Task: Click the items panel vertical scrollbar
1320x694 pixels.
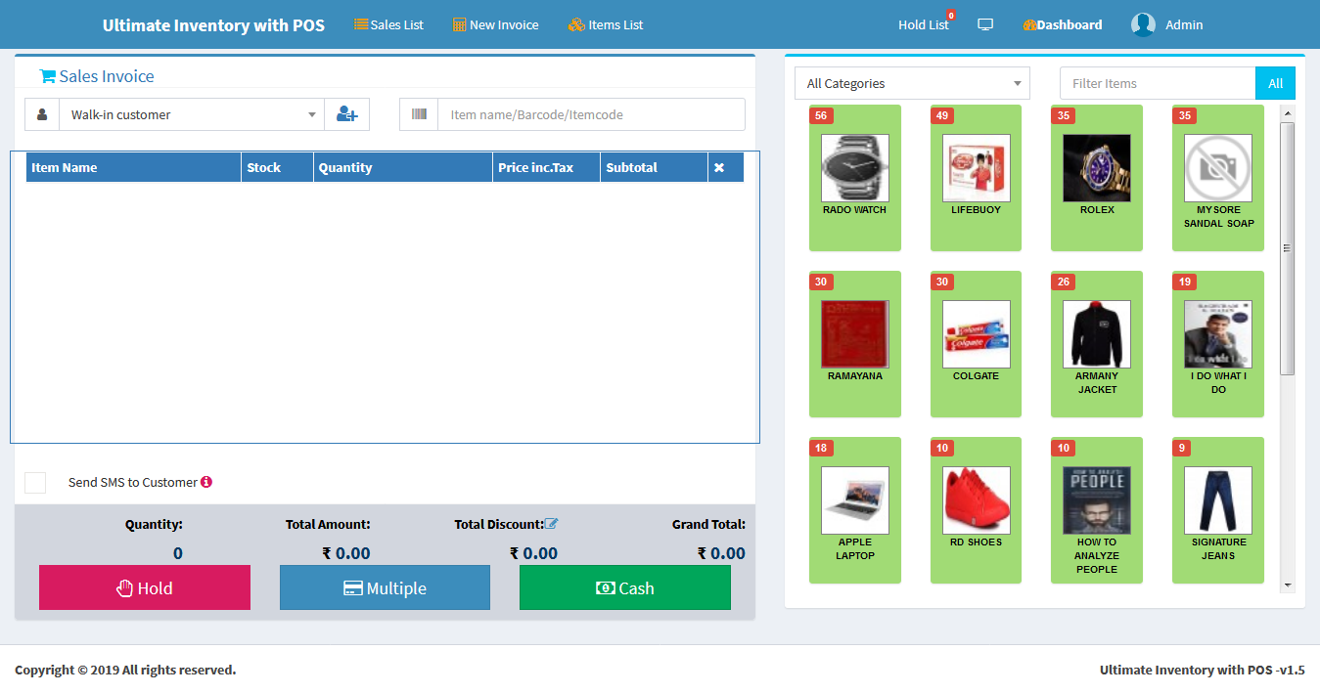Action: point(1287,249)
